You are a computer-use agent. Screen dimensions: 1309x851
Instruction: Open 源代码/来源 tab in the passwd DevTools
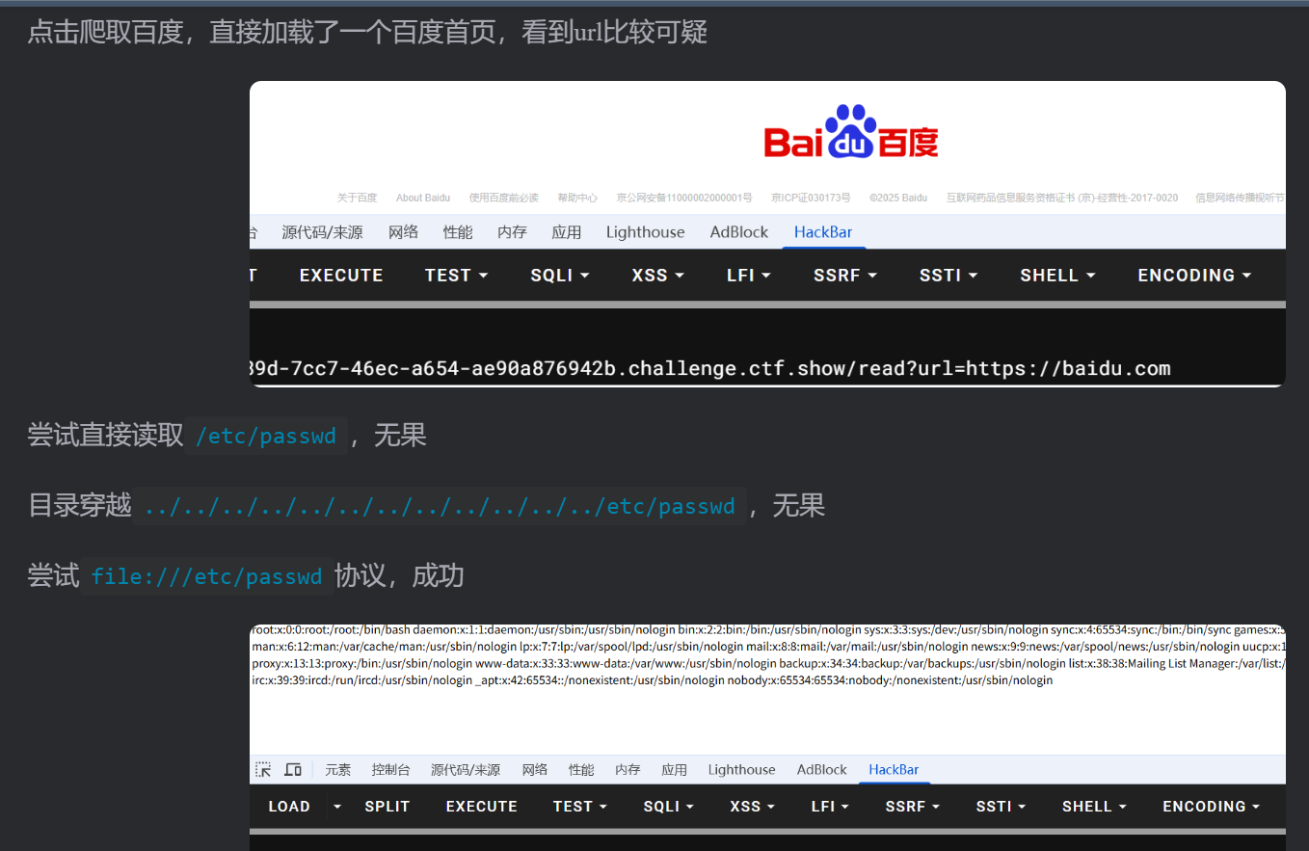click(466, 769)
